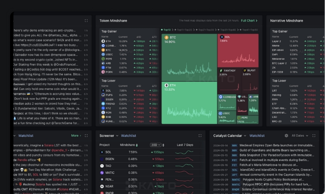Open Polygon PPGC #19 calendar event

(x=264, y=185)
